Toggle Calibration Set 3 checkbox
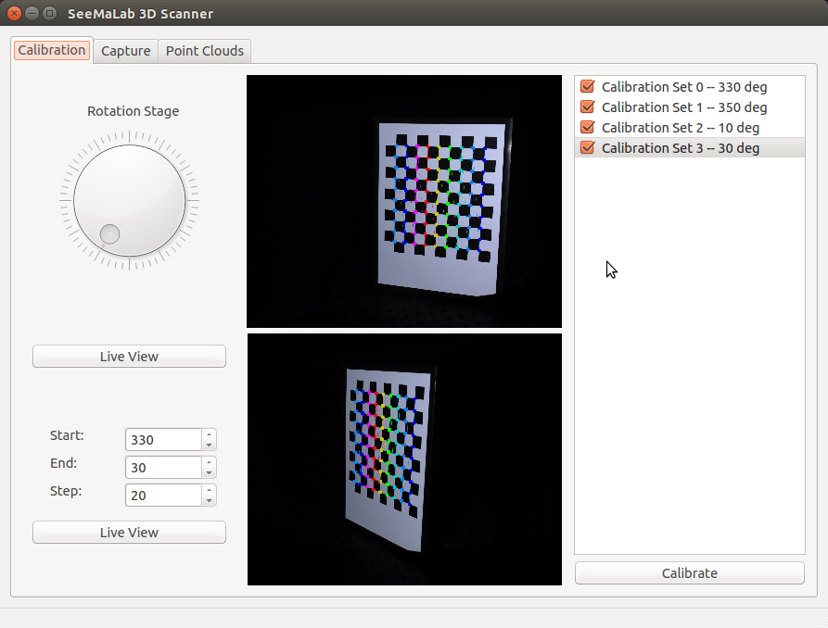The width and height of the screenshot is (828, 628). point(587,148)
